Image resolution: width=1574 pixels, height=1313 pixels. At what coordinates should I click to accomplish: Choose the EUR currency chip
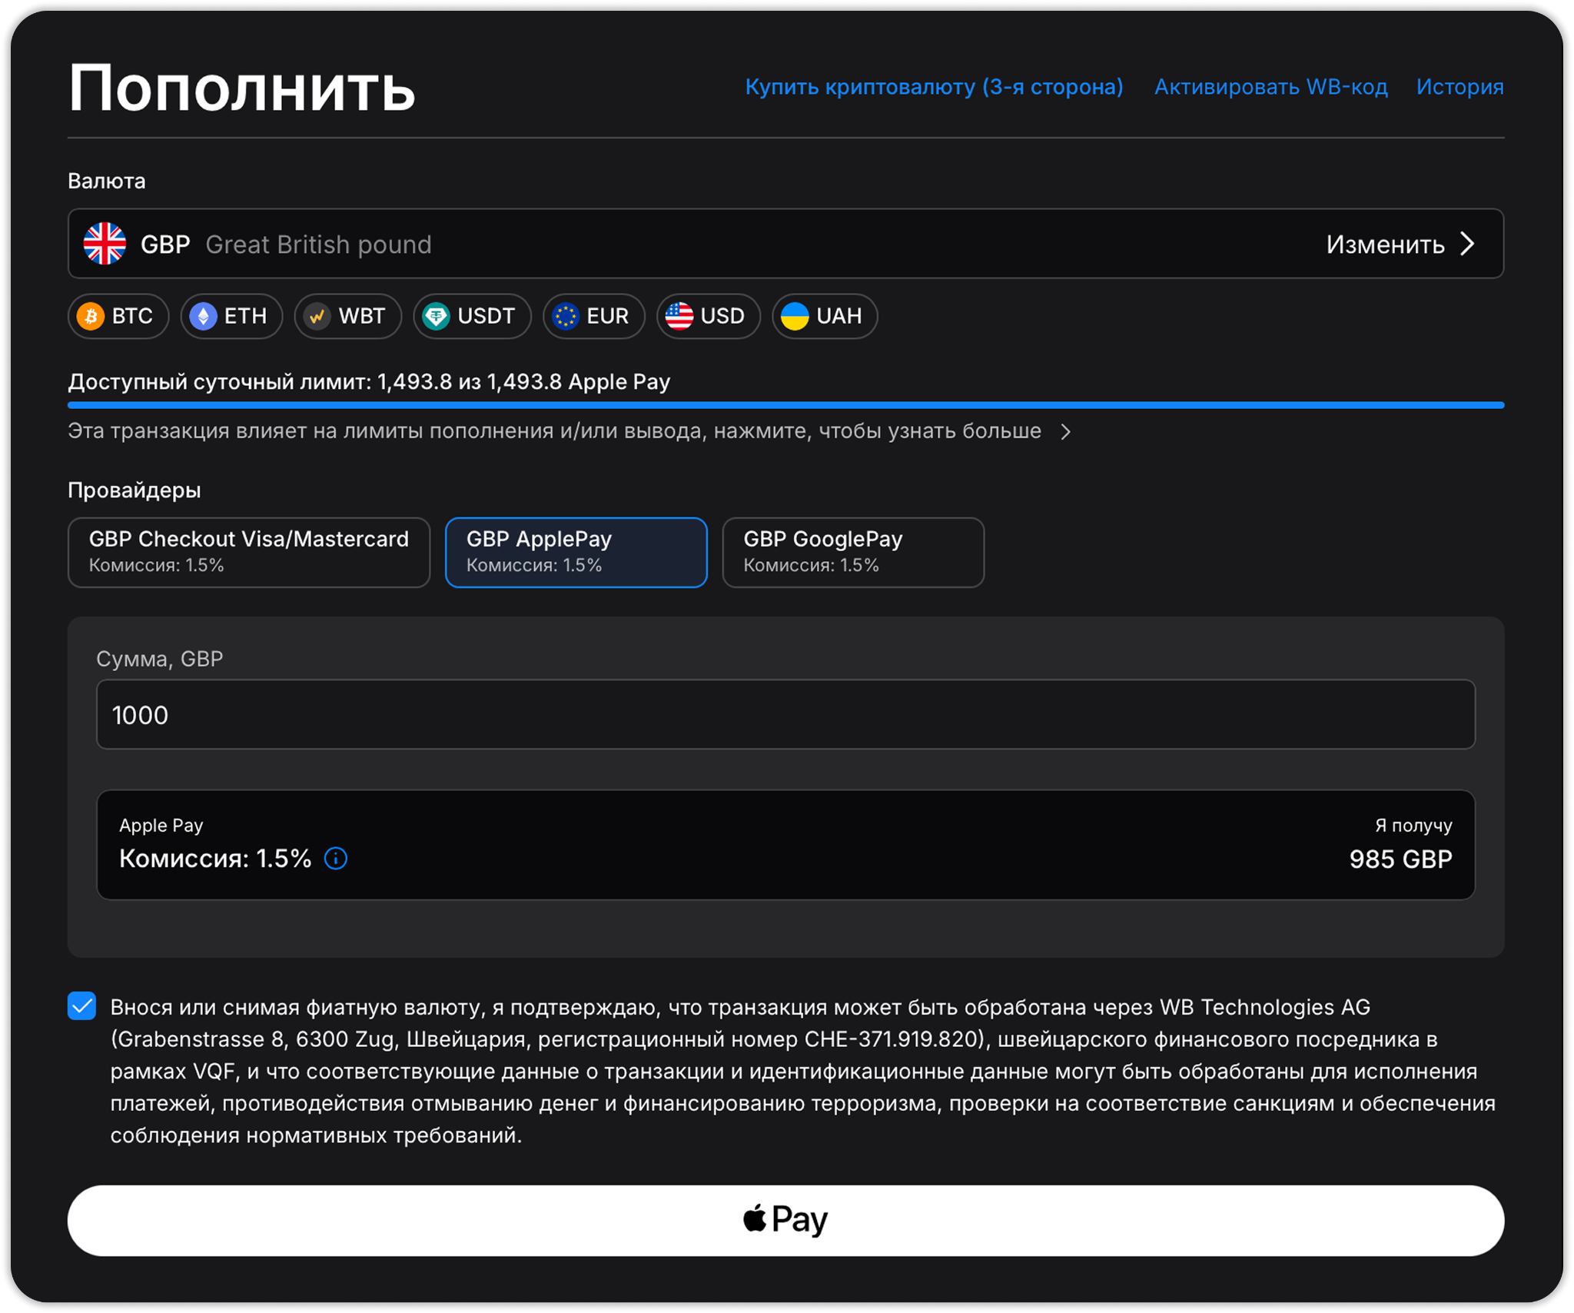pyautogui.click(x=593, y=316)
